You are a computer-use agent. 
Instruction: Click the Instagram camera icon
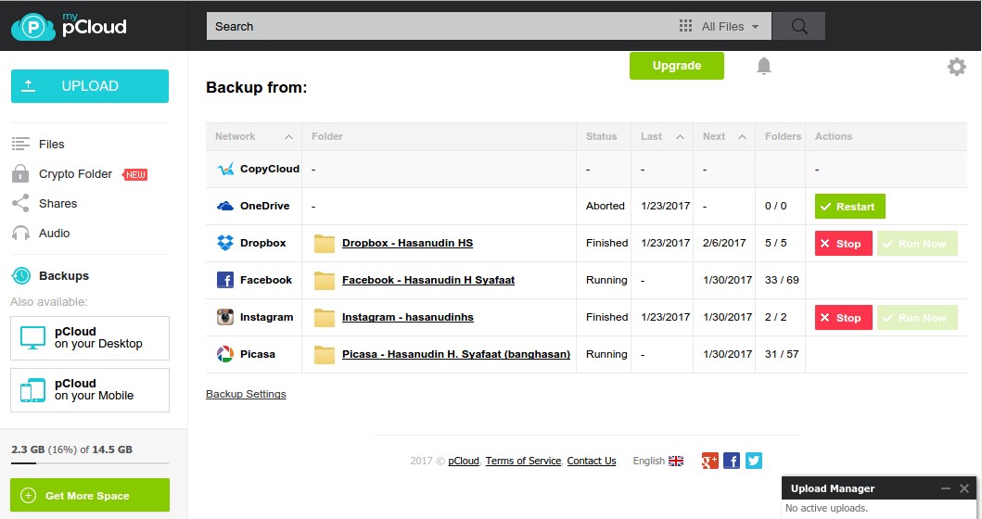click(224, 317)
